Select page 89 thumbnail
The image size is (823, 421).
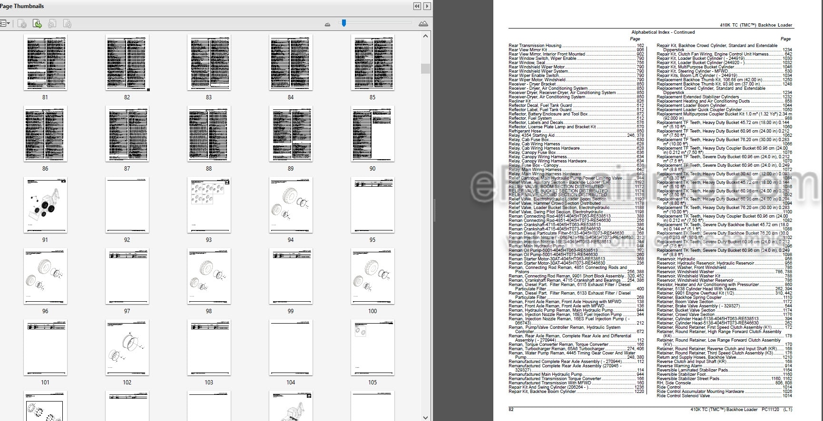click(291, 134)
